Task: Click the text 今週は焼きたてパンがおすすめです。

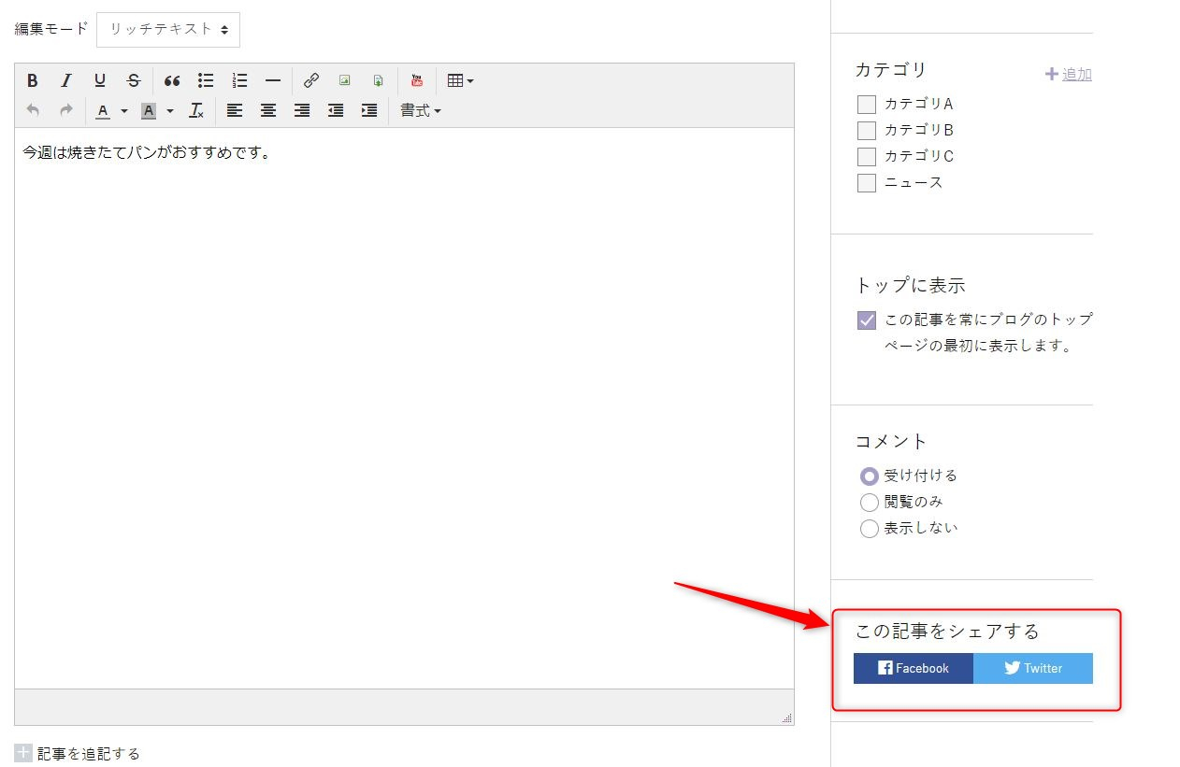Action: click(147, 151)
